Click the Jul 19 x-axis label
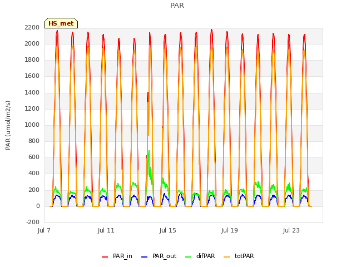This screenshot has height=267, width=356. pos(230,230)
